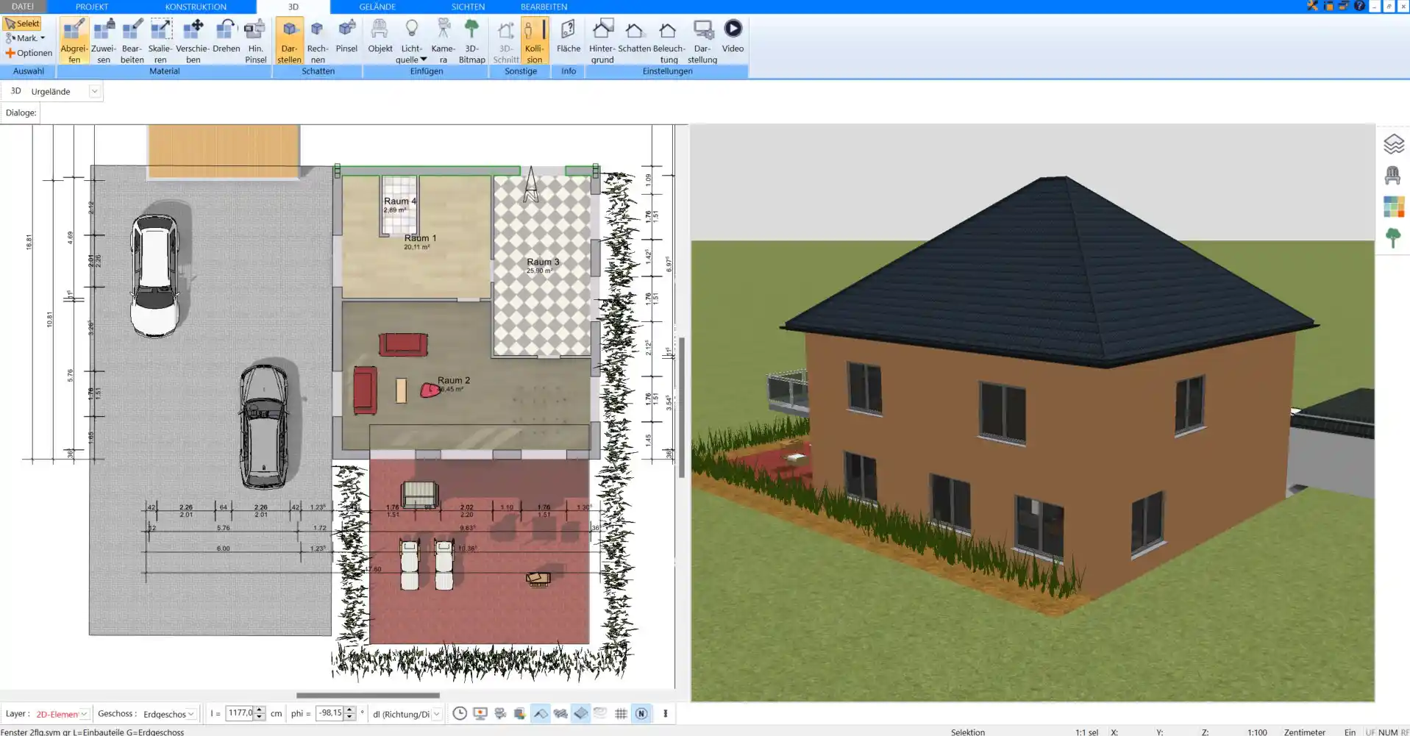
Task: Switch to the PROJEKT tab
Action: coord(92,7)
